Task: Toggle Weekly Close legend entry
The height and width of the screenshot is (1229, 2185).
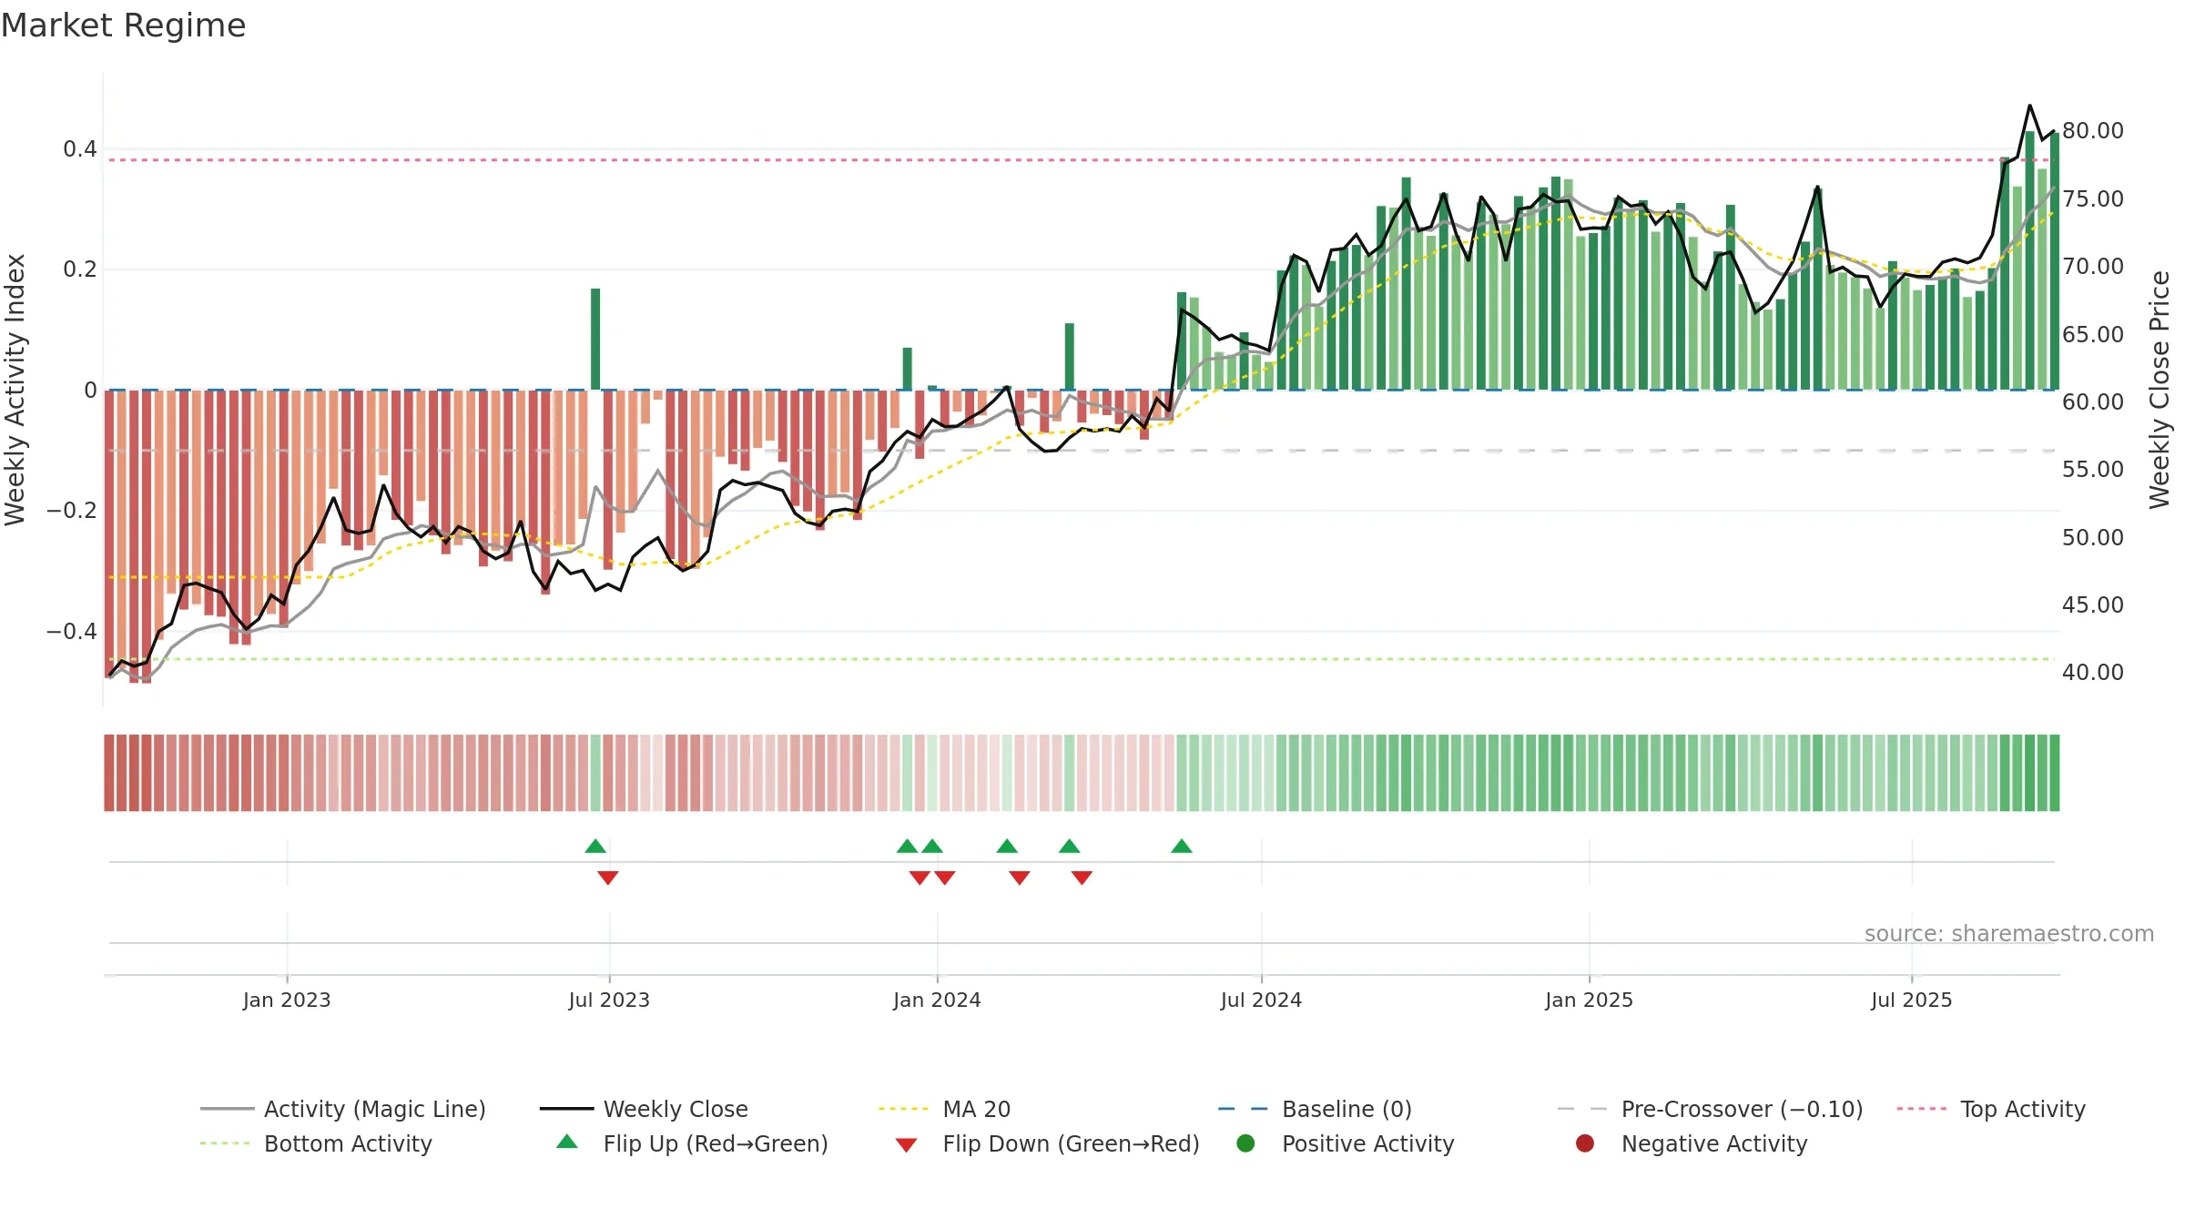Action: click(x=644, y=1109)
